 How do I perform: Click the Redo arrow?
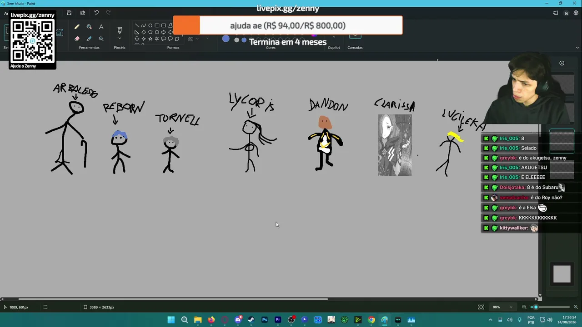108,13
